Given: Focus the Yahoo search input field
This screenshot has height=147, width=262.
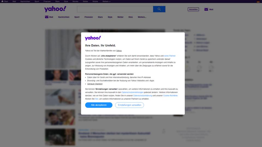Looking at the screenshot, I should coord(115,9).
